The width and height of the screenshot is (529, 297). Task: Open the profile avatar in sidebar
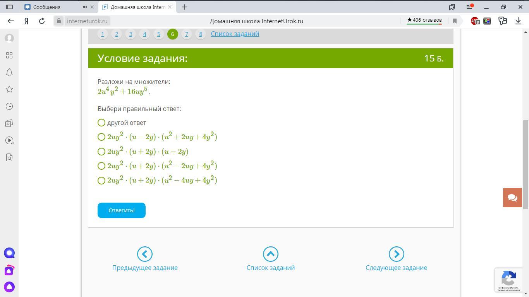click(x=9, y=38)
